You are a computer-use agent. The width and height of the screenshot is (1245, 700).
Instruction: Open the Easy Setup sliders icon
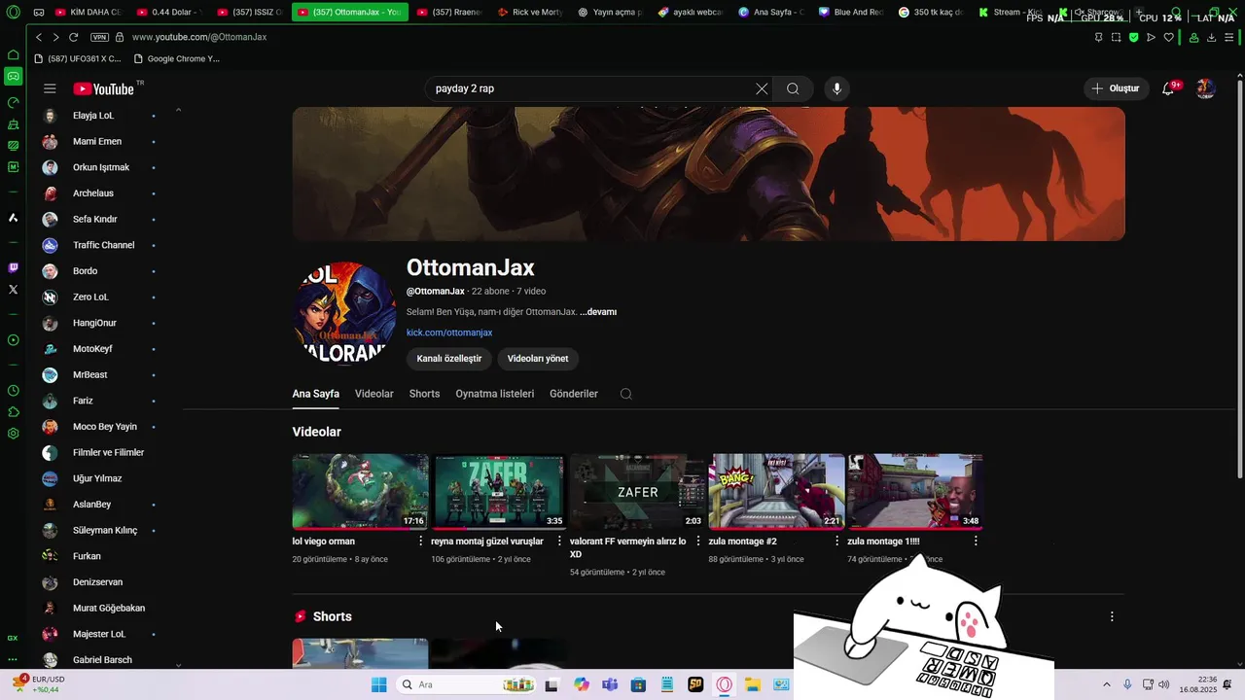coord(1229,37)
